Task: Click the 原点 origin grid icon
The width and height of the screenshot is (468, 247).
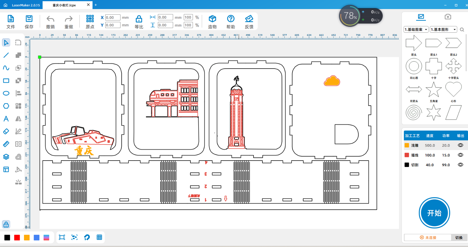Action: [90, 19]
